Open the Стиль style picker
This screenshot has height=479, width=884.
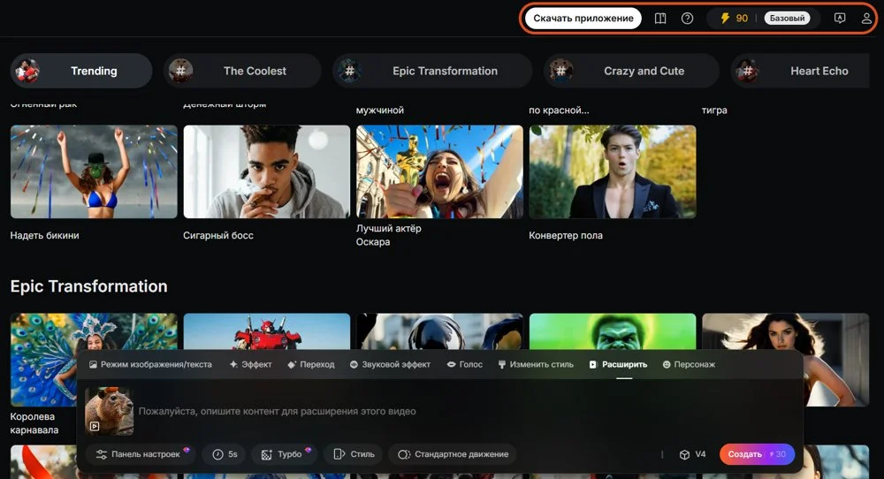[x=354, y=454]
